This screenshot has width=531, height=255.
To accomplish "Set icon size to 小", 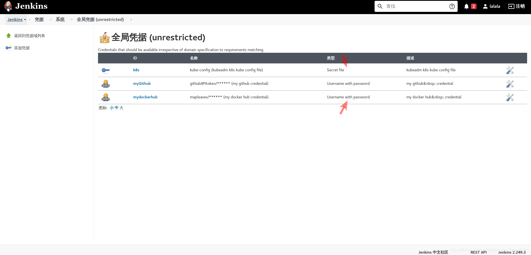I will click(x=112, y=108).
